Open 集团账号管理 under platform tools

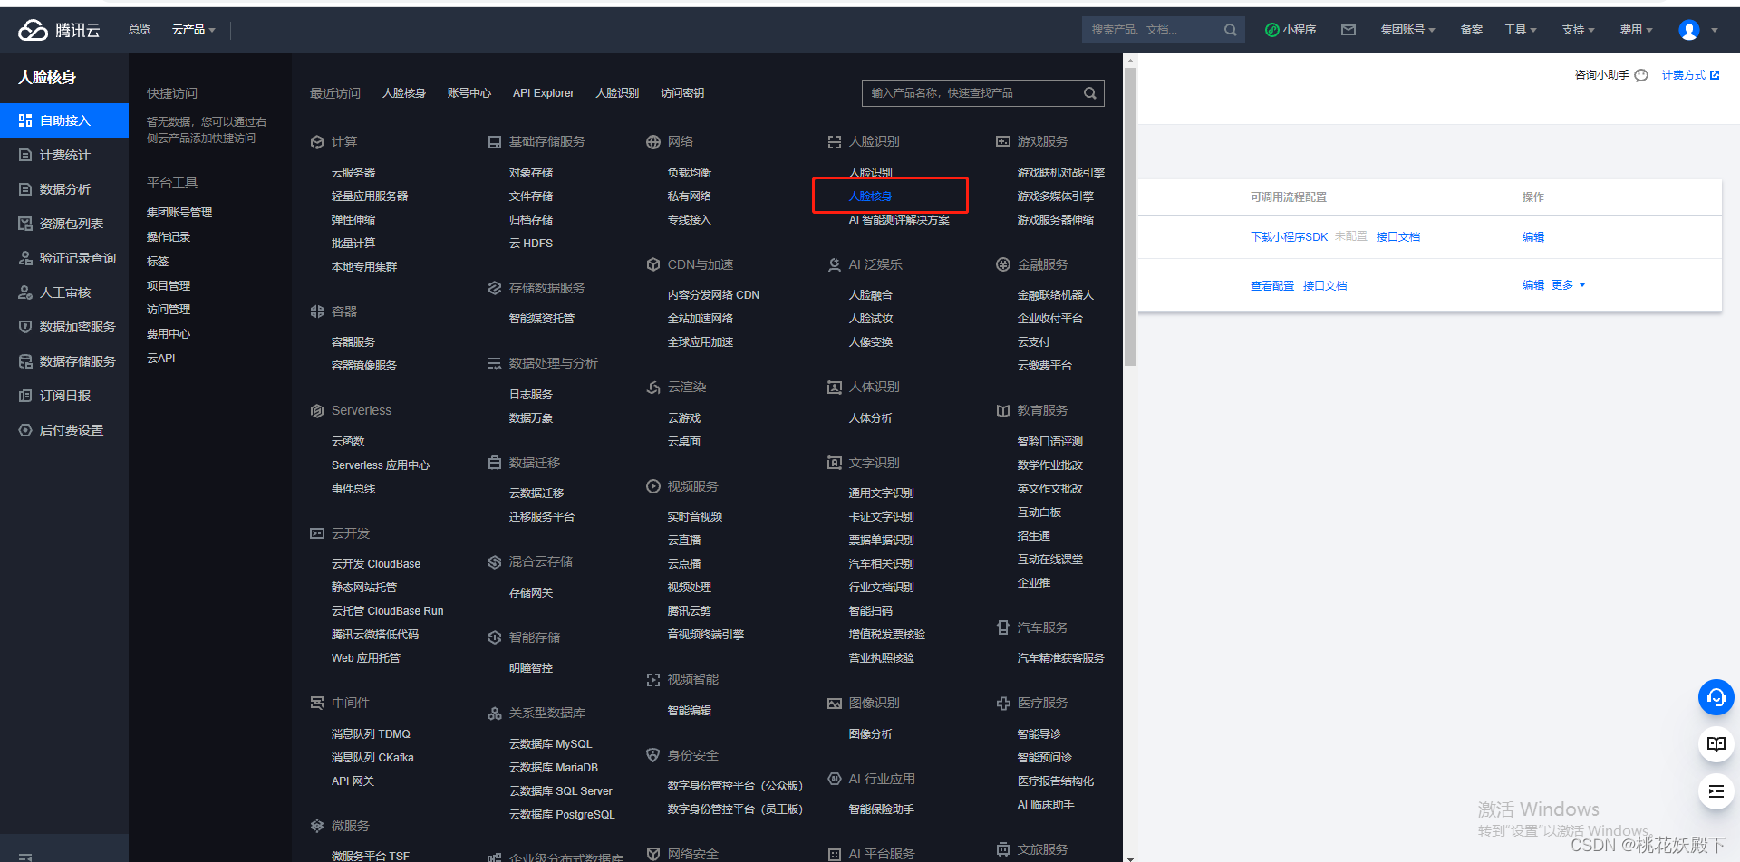pyautogui.click(x=179, y=213)
